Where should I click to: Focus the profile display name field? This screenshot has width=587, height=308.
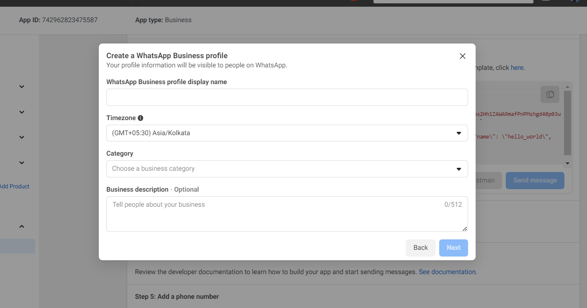[287, 97]
